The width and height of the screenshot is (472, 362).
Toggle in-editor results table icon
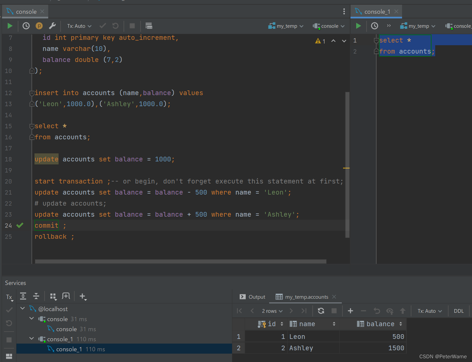pos(149,26)
